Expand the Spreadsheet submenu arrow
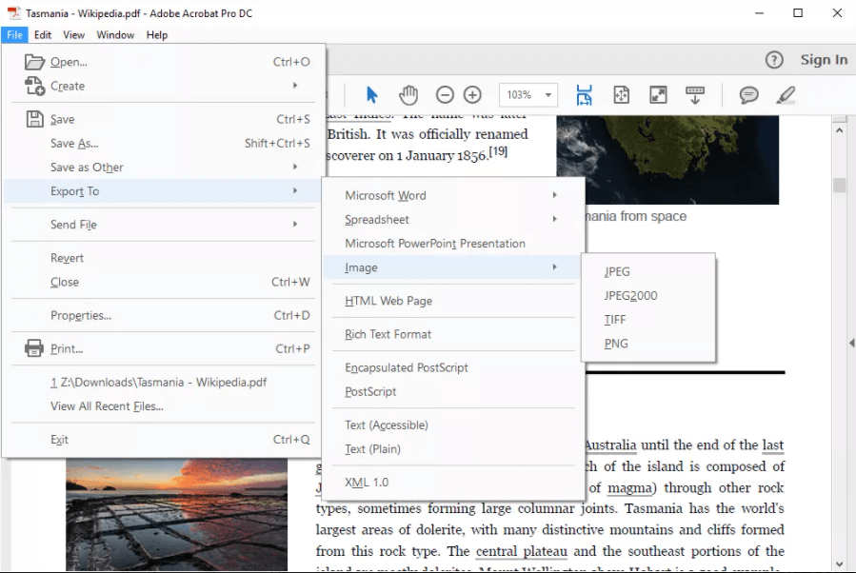This screenshot has width=856, height=573. tap(555, 219)
